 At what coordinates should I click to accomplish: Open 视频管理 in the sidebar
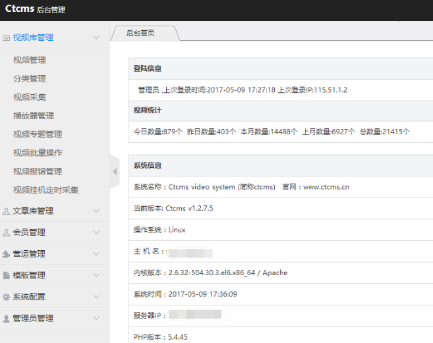point(30,60)
